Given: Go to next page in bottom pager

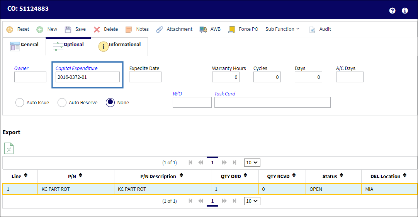Looking at the screenshot, I should click(x=224, y=201).
